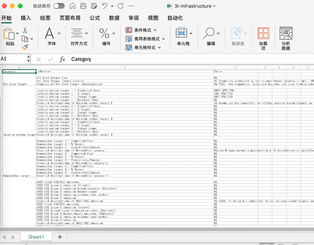Click the select-all corner of the grid

coord(1,68)
